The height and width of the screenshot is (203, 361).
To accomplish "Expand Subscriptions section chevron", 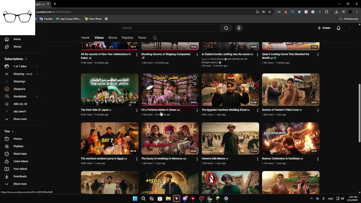I will tap(26, 59).
